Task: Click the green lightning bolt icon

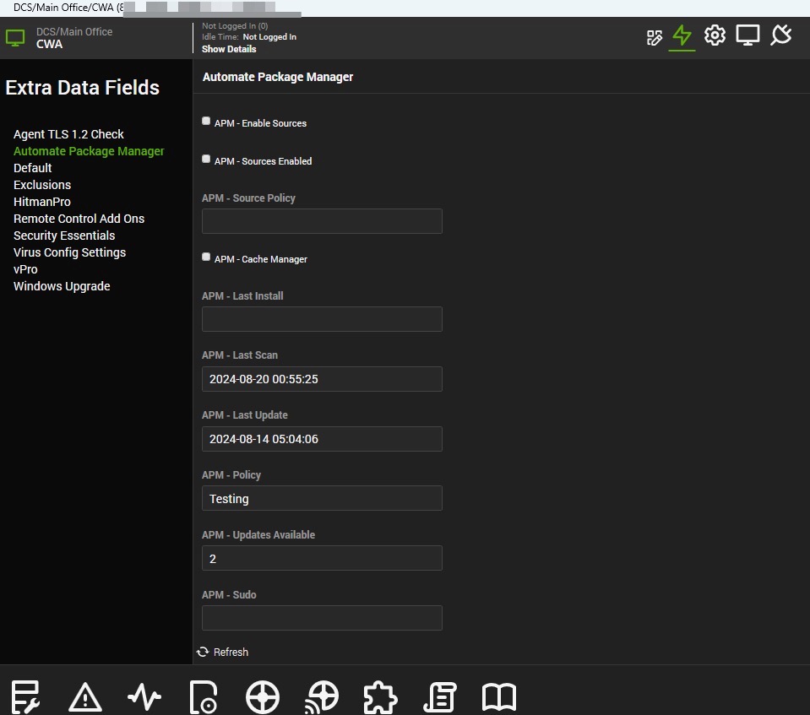Action: 682,36
